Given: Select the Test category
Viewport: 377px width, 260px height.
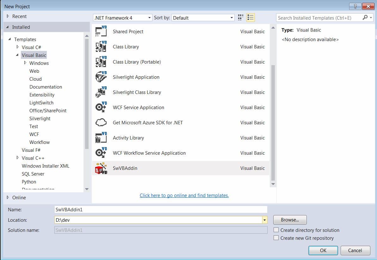Looking at the screenshot, I should (34, 127).
